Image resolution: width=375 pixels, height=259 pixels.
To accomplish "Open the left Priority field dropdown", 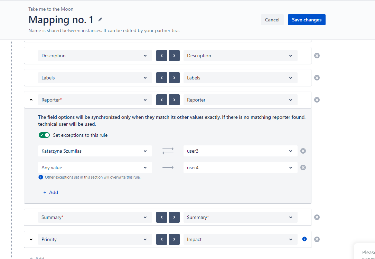I will point(95,239).
